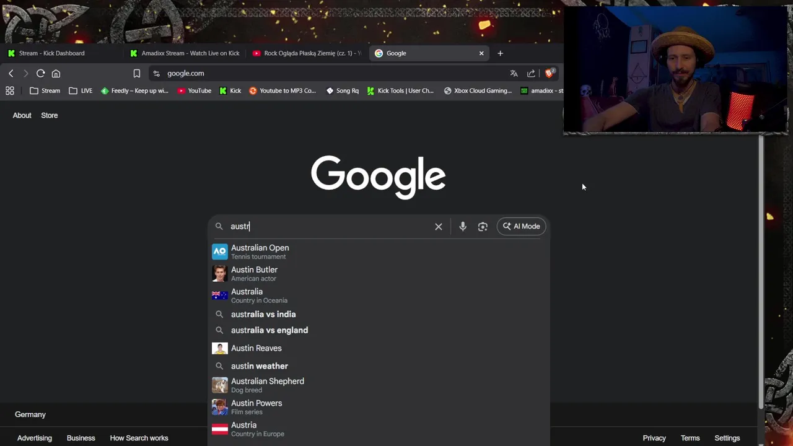Open the Brave Shields lion icon

549,73
